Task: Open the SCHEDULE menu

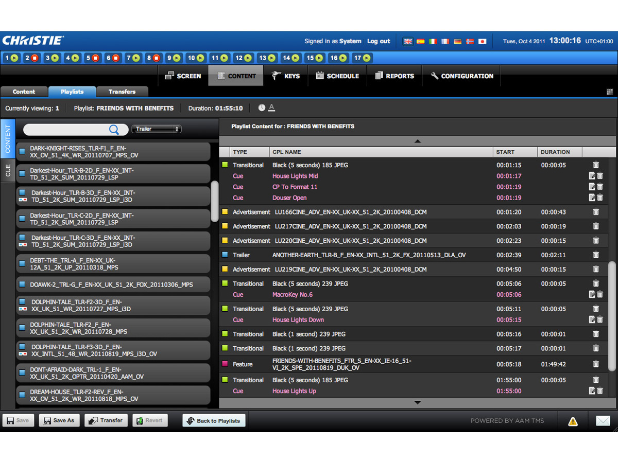Action: point(337,76)
